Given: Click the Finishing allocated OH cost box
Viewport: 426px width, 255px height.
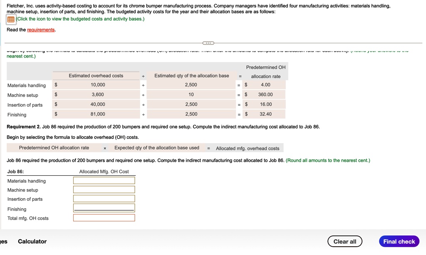Looking at the screenshot, I should 104,208.
